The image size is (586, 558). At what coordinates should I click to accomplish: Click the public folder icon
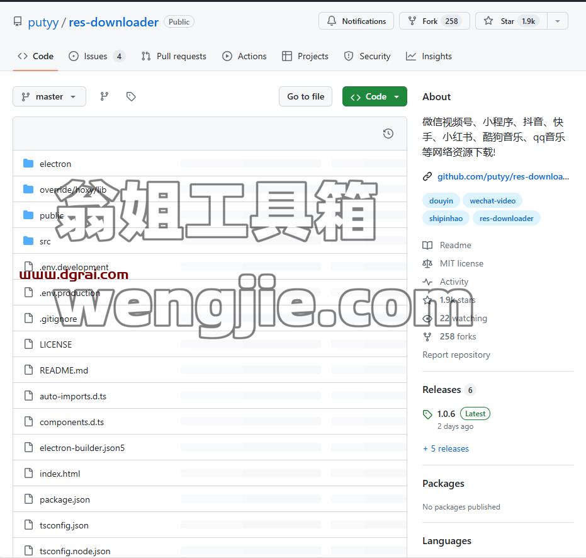tap(28, 215)
